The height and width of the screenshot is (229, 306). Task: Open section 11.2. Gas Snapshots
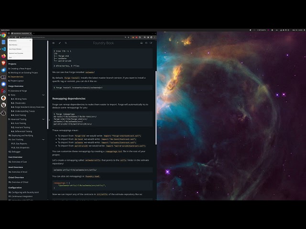coord(20,147)
